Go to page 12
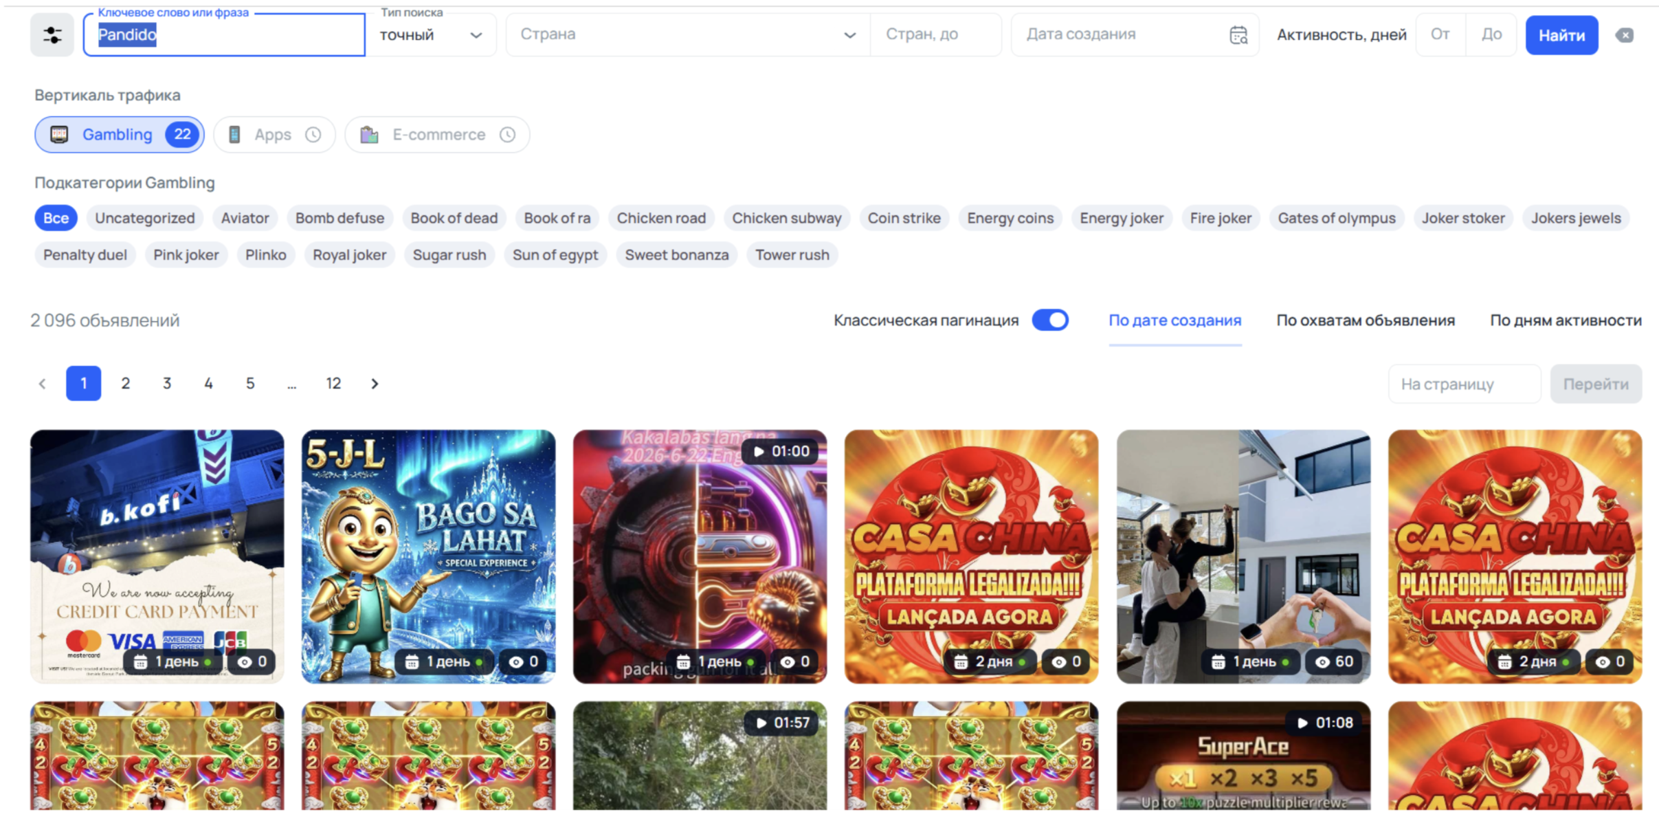The width and height of the screenshot is (1659, 821). tap(333, 384)
